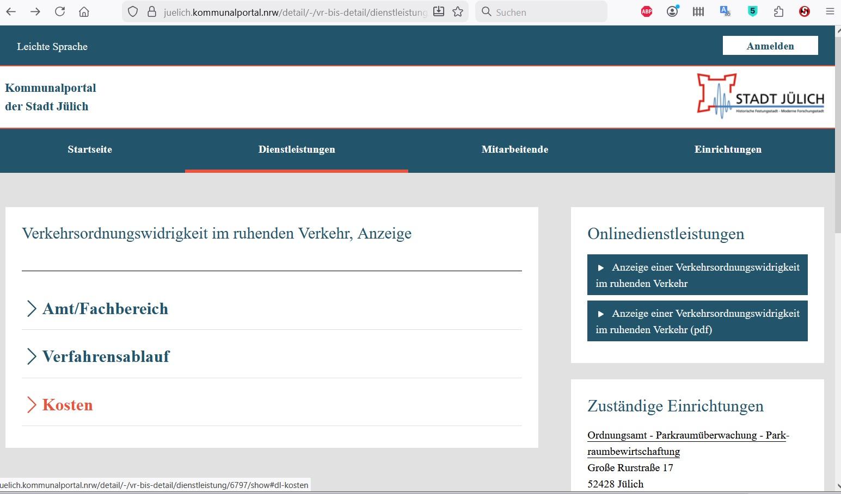Open the Firefox hamburger menu
841x494 pixels.
[830, 11]
